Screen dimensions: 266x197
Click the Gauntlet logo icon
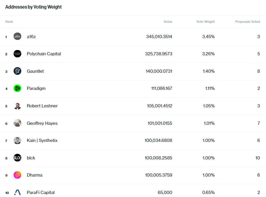pyautogui.click(x=17, y=71)
